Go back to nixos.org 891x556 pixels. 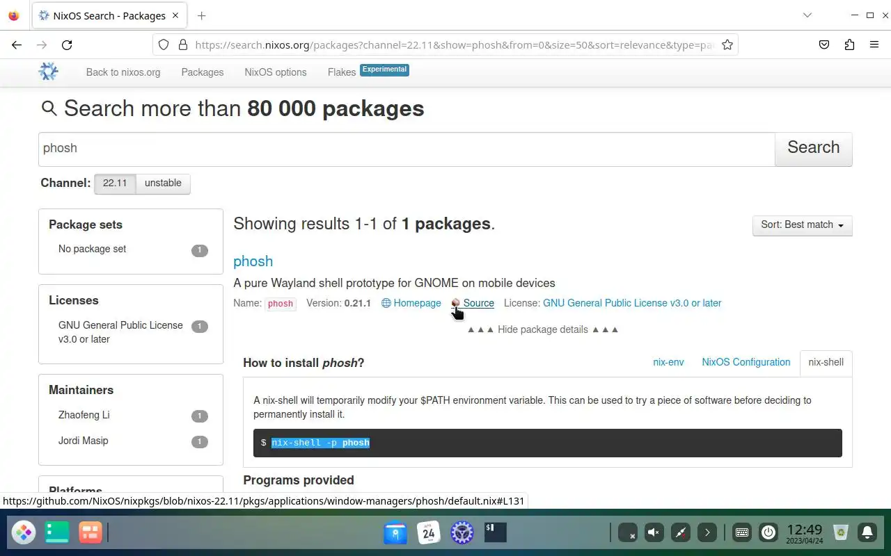pos(123,72)
